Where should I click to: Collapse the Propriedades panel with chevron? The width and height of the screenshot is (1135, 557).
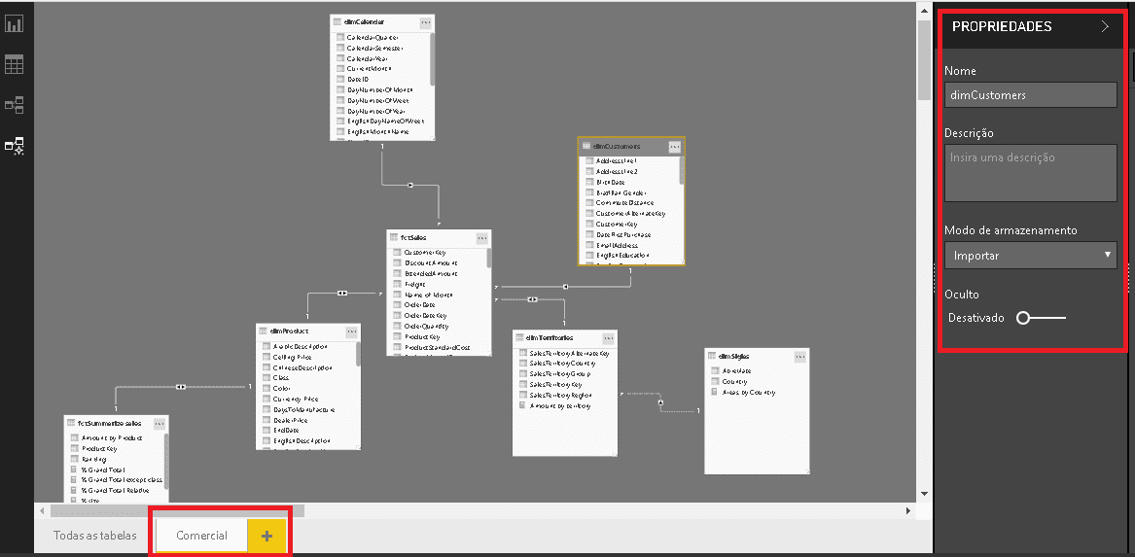1105,26
